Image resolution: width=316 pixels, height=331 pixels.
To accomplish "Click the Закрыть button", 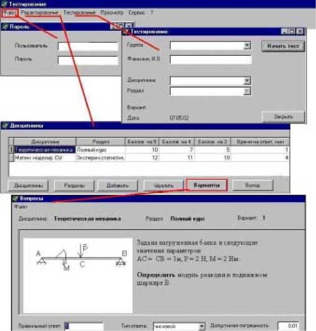I will tap(283, 117).
